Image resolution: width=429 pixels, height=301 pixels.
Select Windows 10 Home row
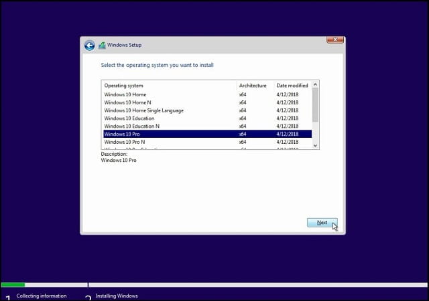[207, 94]
